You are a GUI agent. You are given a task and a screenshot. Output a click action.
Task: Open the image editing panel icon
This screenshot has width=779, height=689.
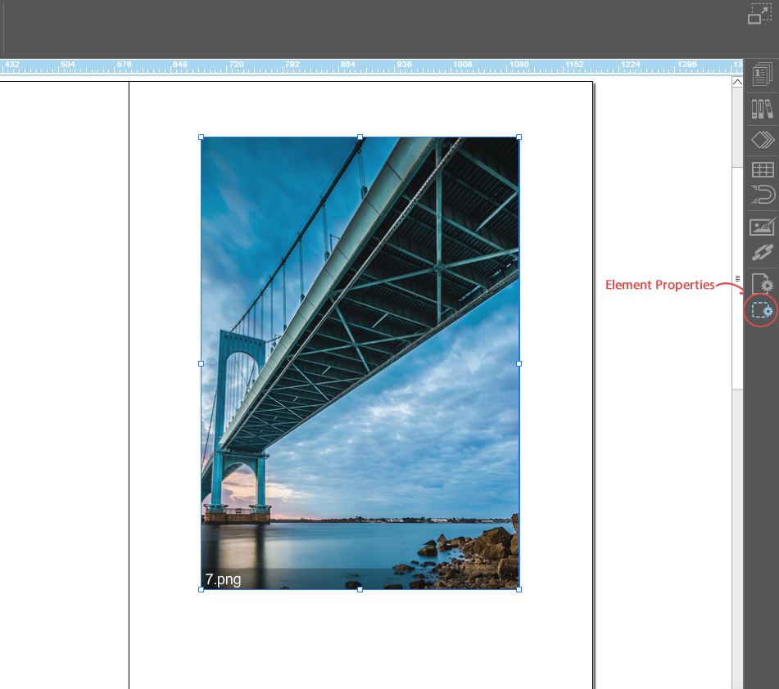pyautogui.click(x=762, y=227)
